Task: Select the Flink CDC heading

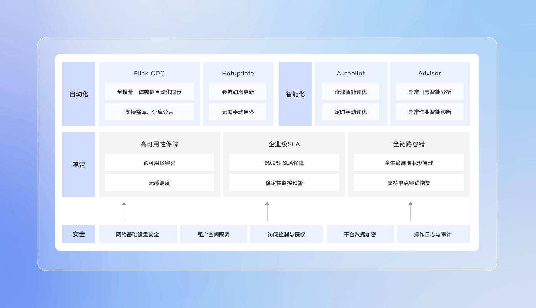Action: point(149,73)
